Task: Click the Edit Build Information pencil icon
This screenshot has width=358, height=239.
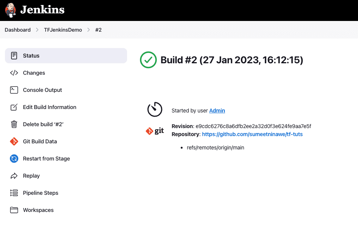Action: tap(14, 107)
